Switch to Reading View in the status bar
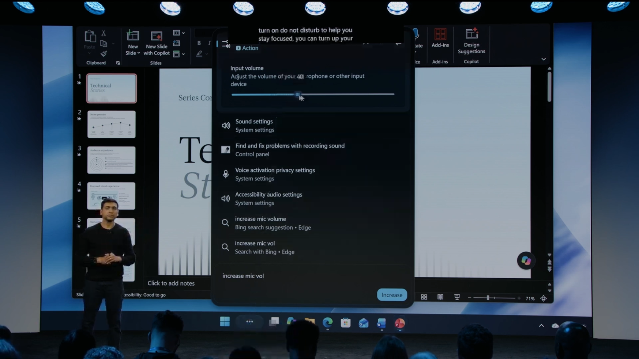Image resolution: width=639 pixels, height=359 pixels. [x=440, y=297]
